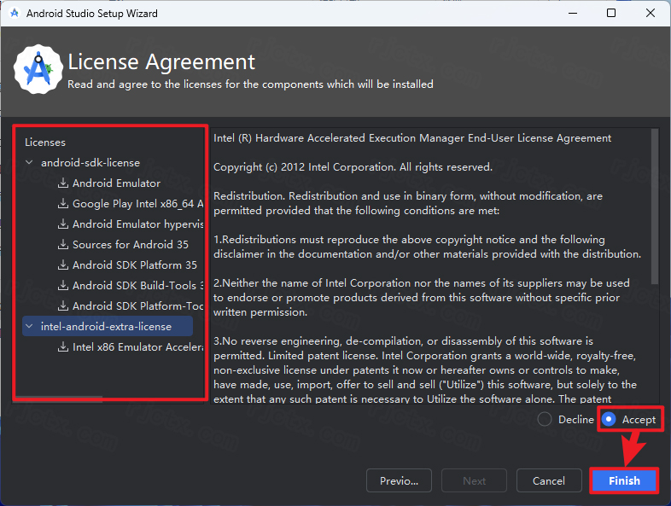Click the Intel HAXM End-User License Agreement title
The height and width of the screenshot is (506, 671).
412,138
